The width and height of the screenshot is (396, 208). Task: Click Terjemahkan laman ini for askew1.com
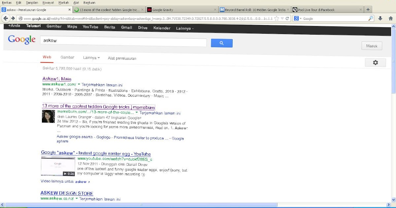point(102,85)
